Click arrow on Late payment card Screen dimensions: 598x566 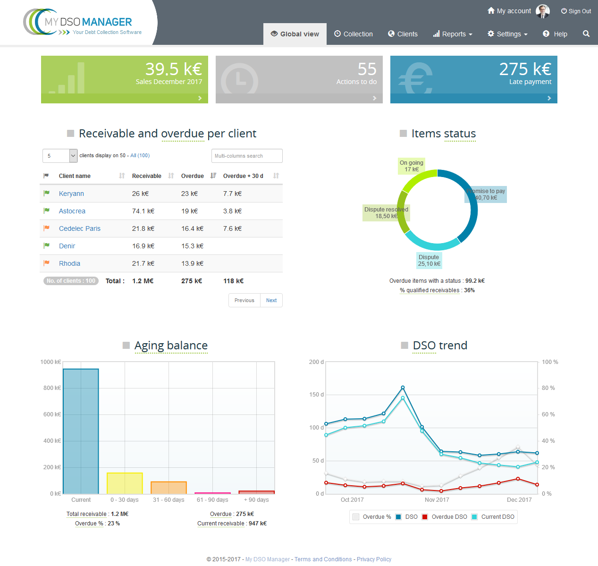(549, 98)
